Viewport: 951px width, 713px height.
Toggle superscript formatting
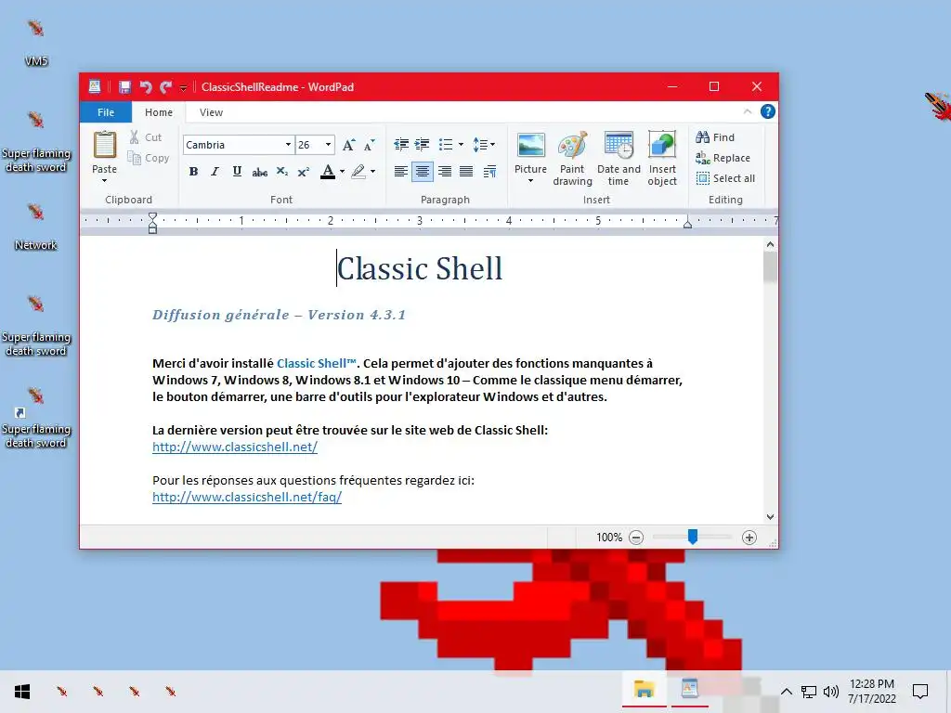click(x=304, y=172)
